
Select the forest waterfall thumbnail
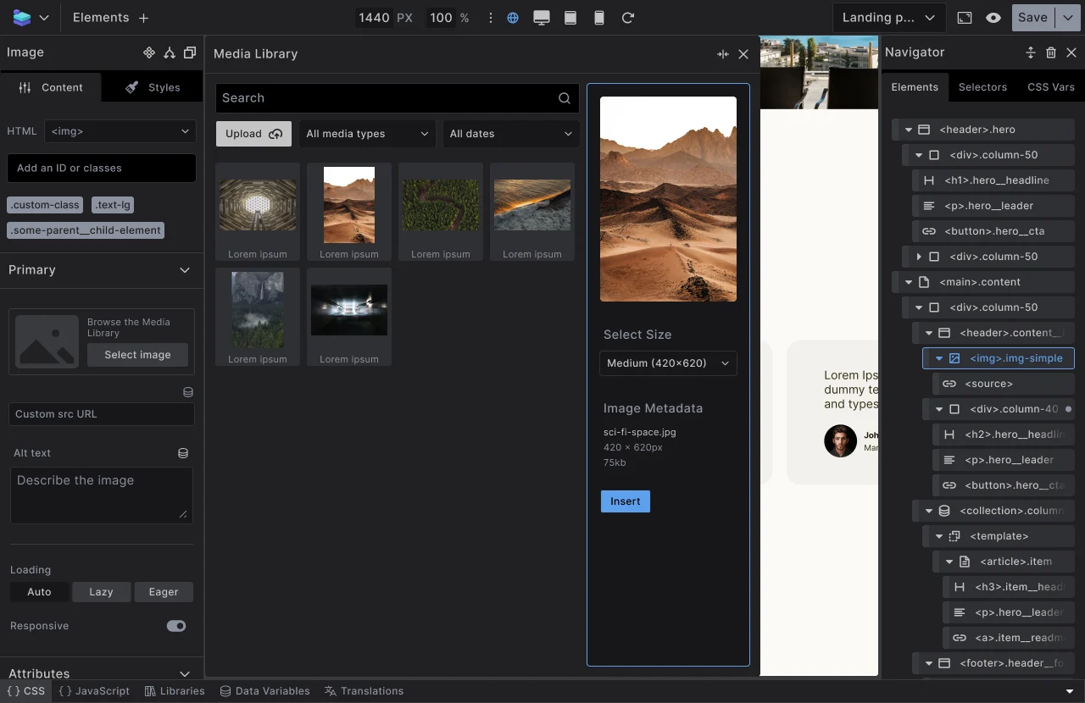tap(258, 309)
